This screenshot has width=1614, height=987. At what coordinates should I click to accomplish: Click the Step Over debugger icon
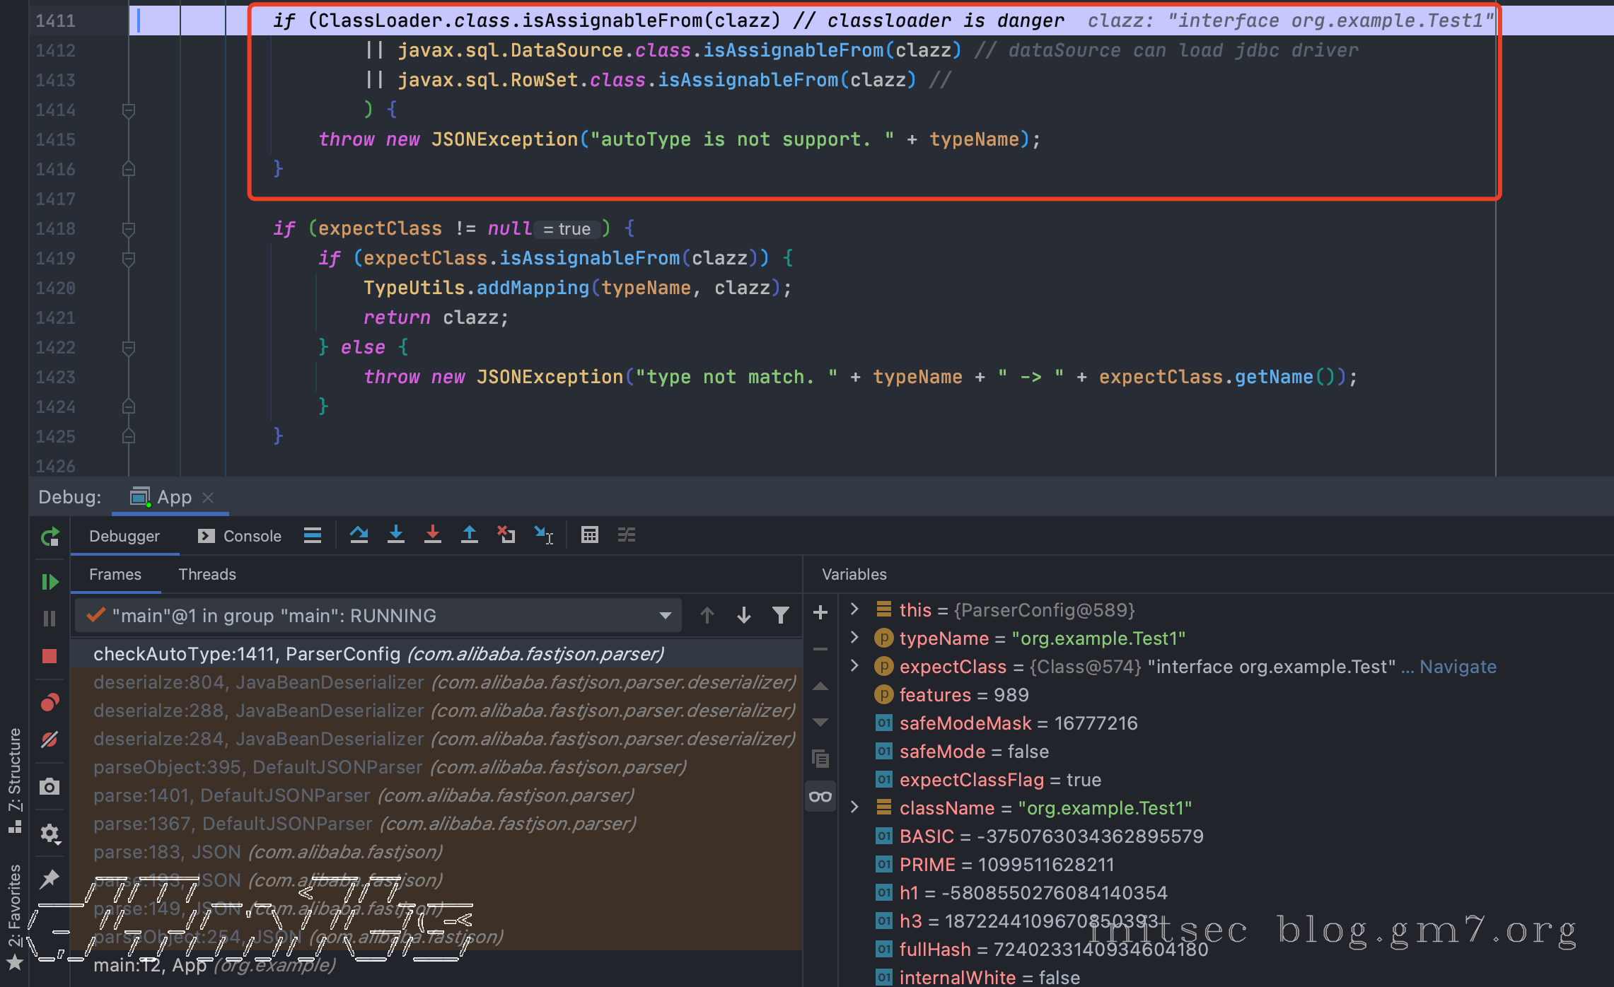359,535
